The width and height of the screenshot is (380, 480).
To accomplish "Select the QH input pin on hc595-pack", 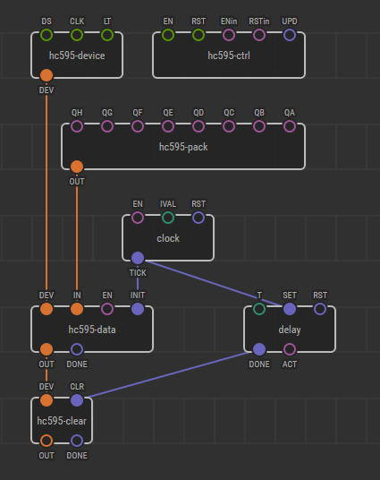I will [x=77, y=126].
